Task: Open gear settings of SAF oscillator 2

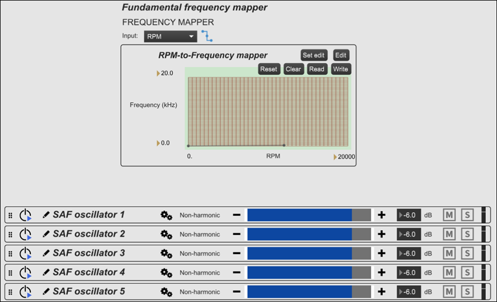Action: (x=166, y=235)
